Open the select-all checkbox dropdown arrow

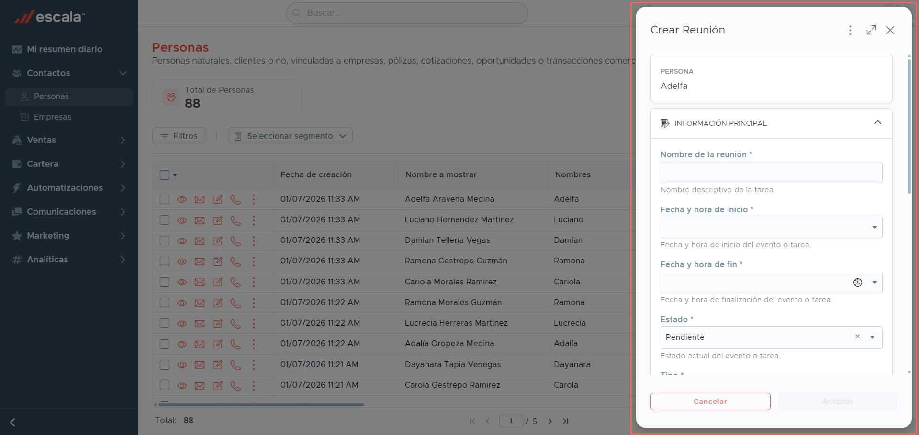[x=175, y=175]
